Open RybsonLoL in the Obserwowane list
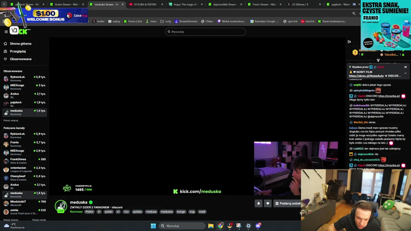 (x=24, y=79)
